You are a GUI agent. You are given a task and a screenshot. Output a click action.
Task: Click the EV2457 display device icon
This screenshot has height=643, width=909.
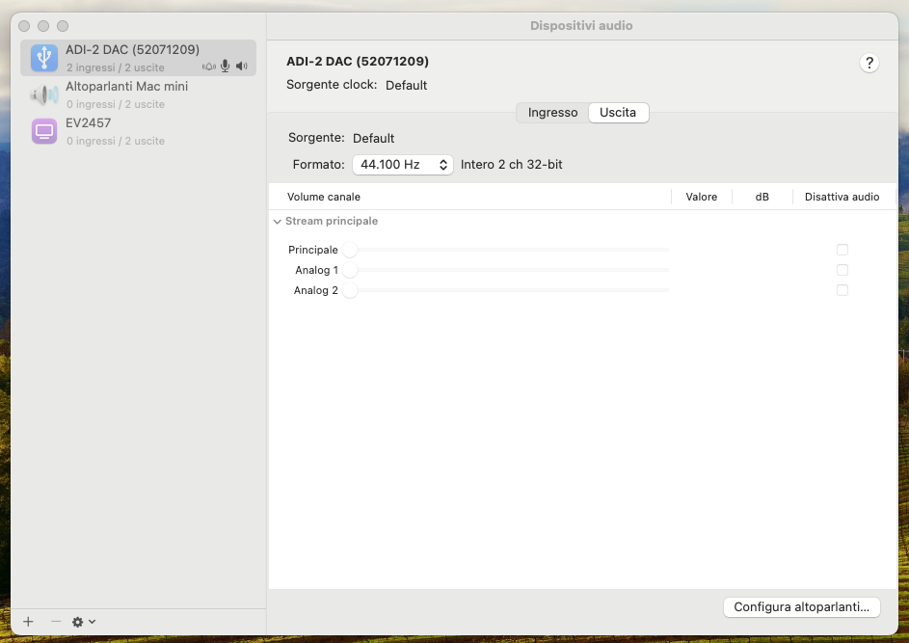click(x=44, y=131)
